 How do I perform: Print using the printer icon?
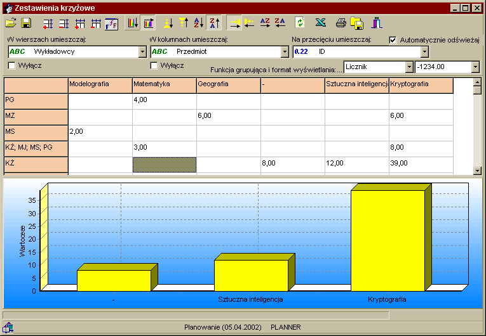[341, 23]
